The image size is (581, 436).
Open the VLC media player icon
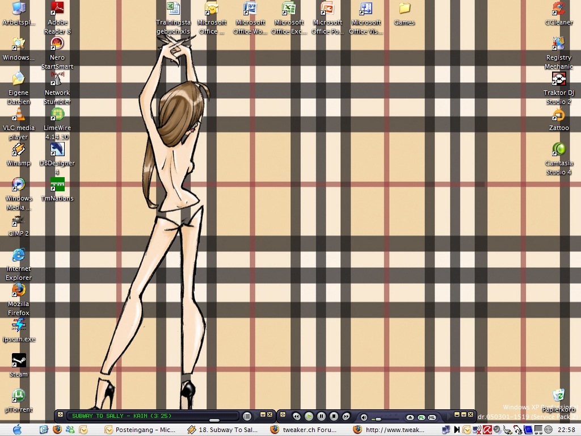pos(19,115)
